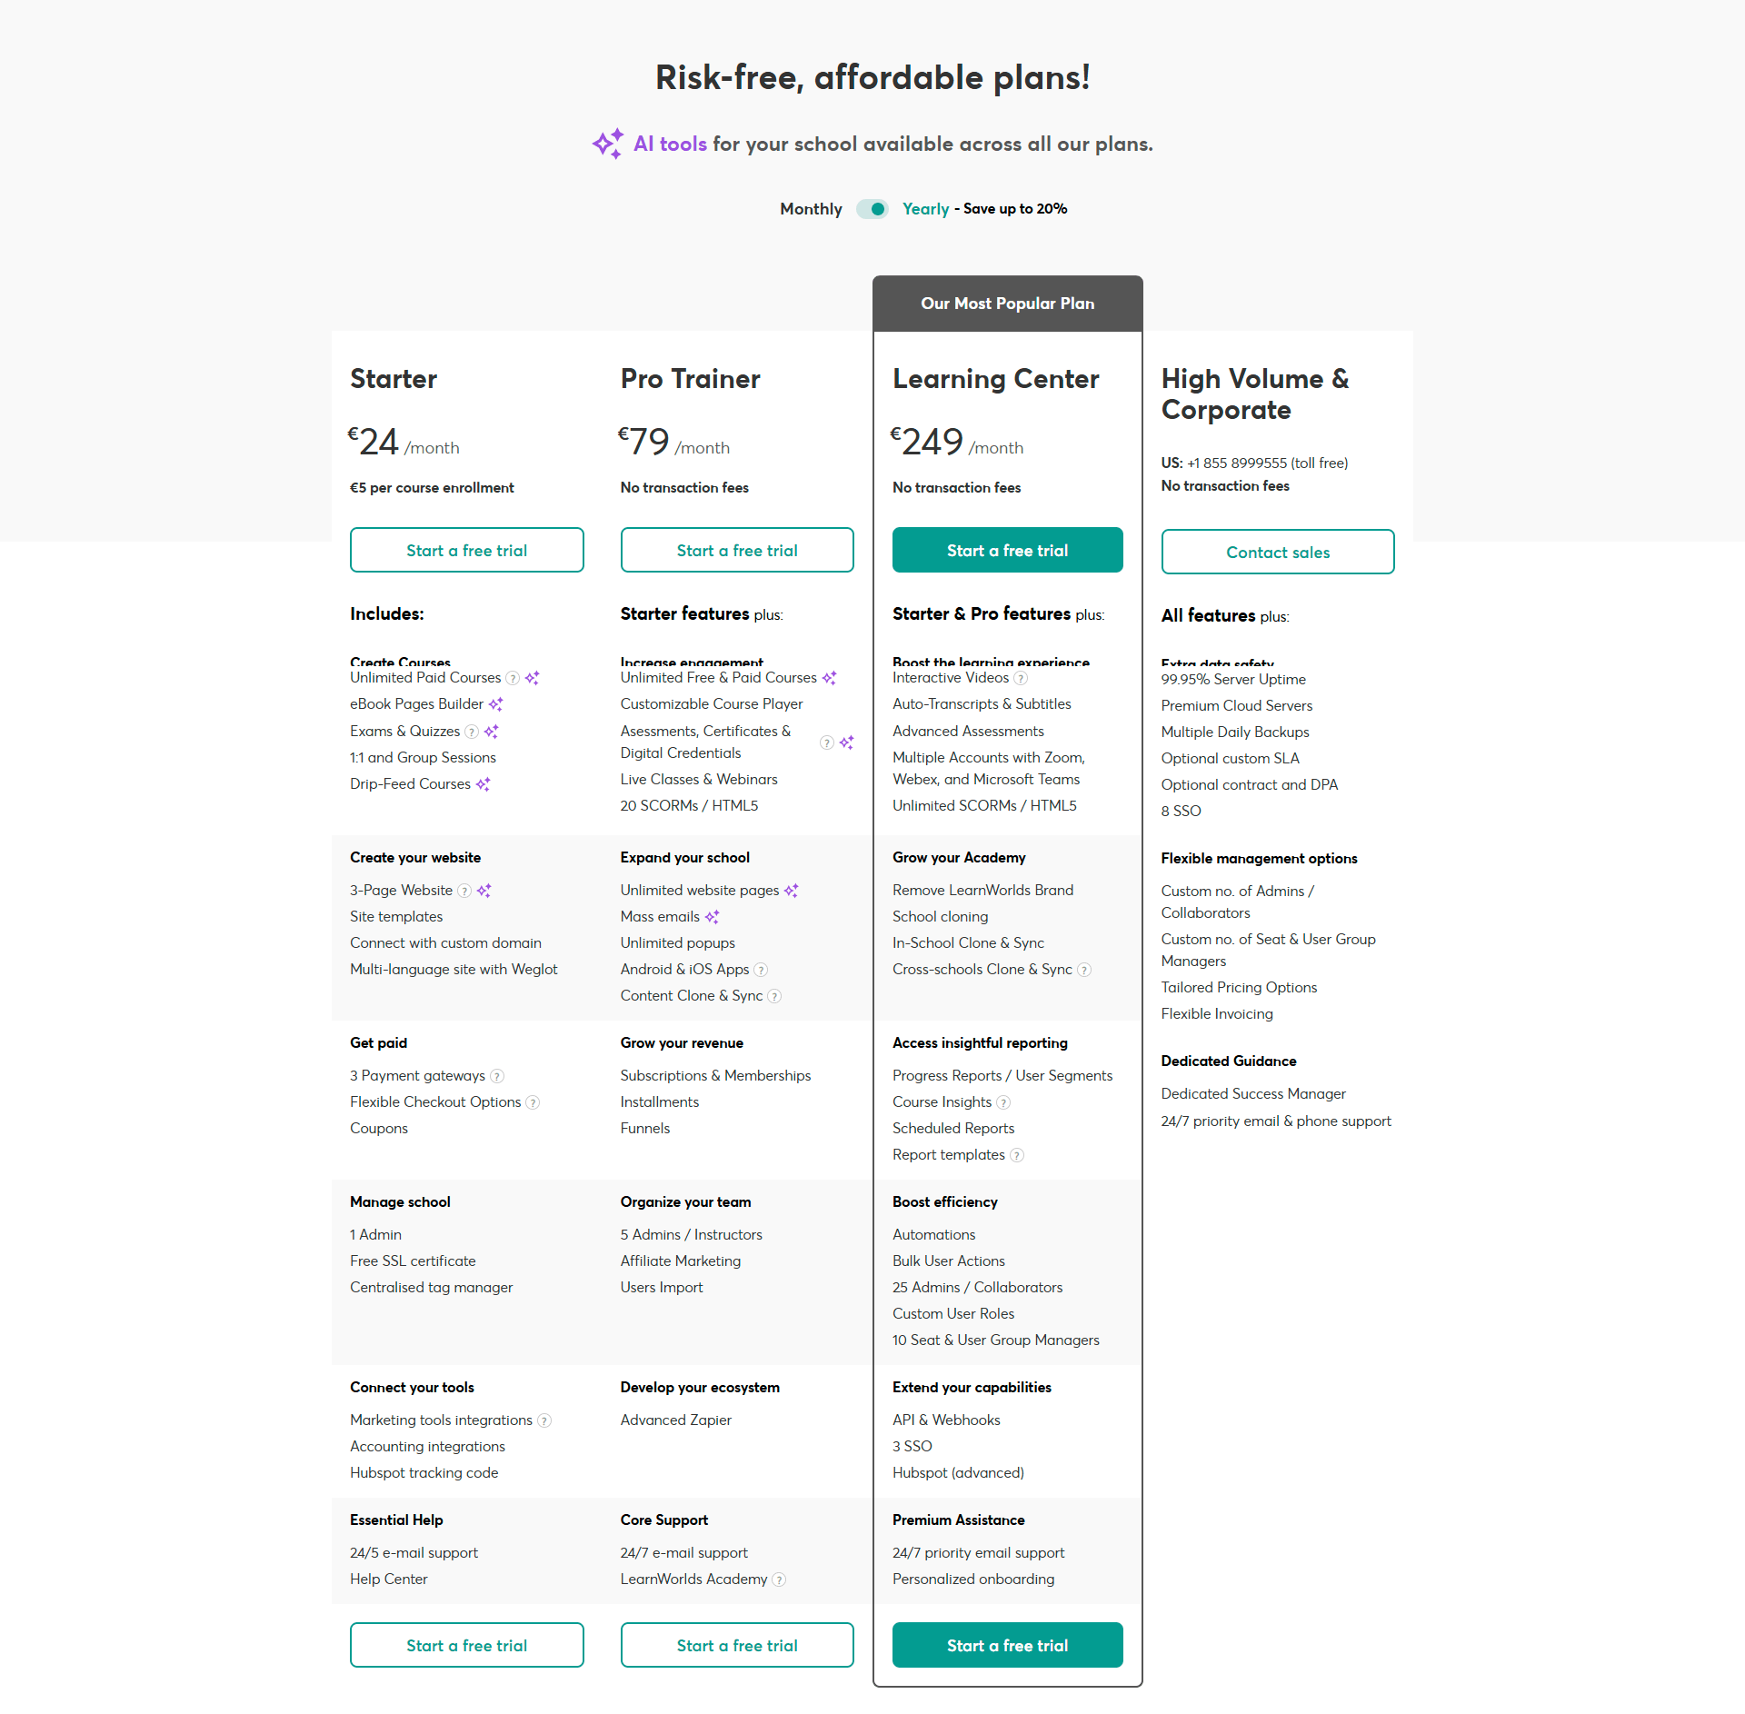The height and width of the screenshot is (1714, 1745).
Task: Open tooltip for Unlimited Paid Courses
Action: (512, 678)
